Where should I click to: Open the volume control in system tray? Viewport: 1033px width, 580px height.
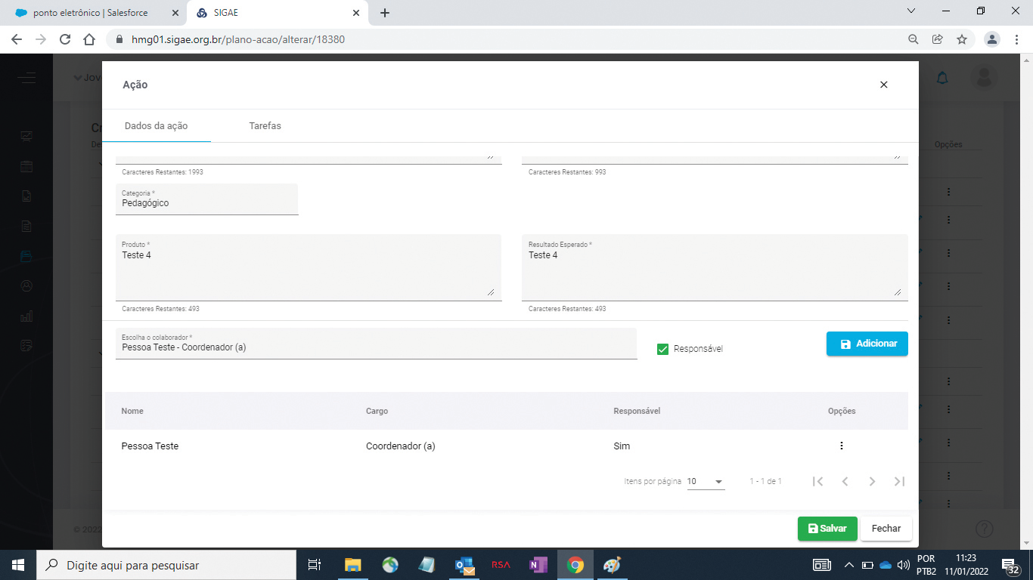coord(903,565)
